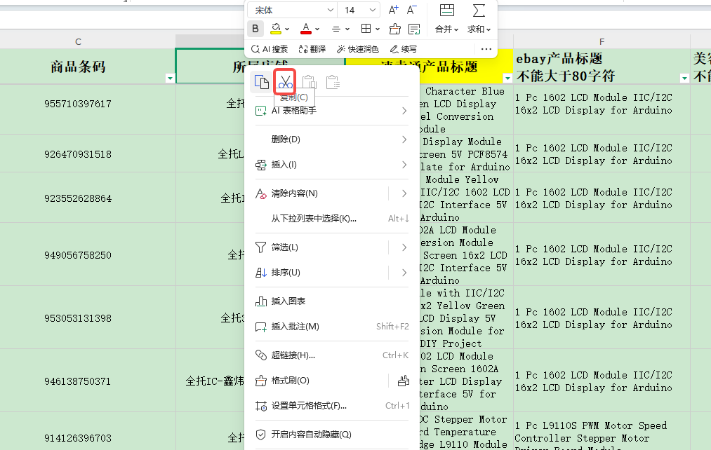Open the 求和 dropdown
Screen dimensions: 711x450
[479, 29]
